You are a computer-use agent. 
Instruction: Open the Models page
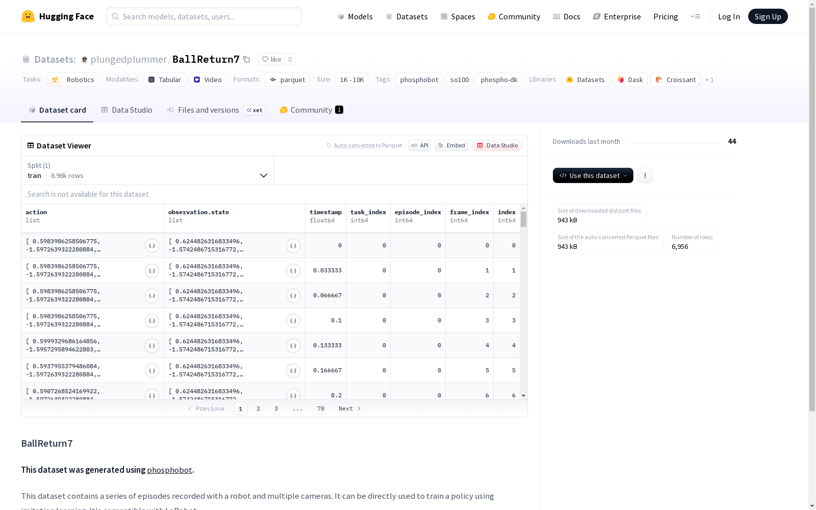(x=355, y=16)
